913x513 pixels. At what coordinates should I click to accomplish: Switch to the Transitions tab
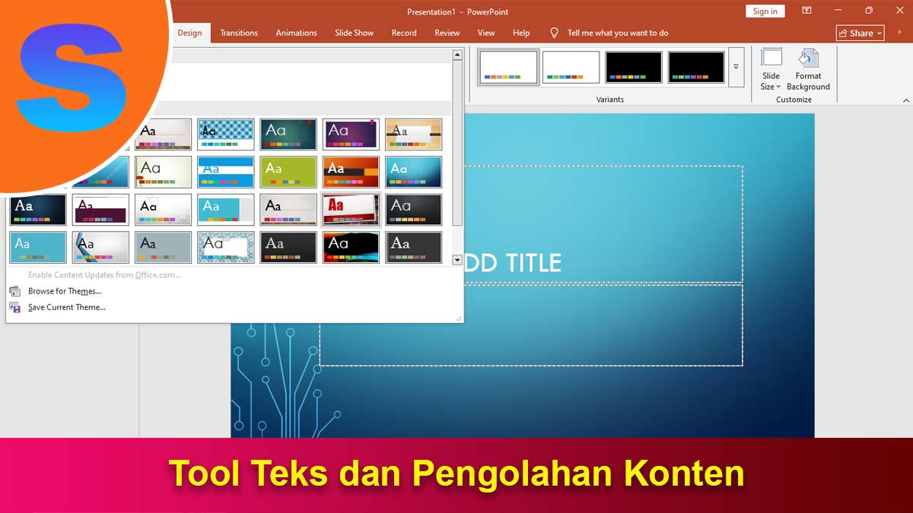tap(239, 33)
